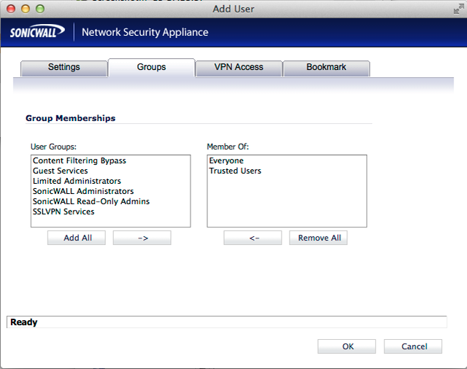Minimize the window with the yellow button
The width and height of the screenshot is (467, 369).
tap(26, 9)
